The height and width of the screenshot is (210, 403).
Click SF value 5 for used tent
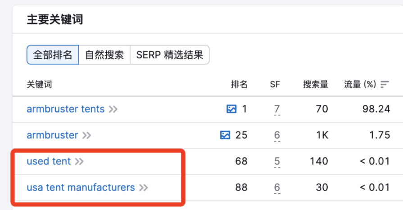277,161
